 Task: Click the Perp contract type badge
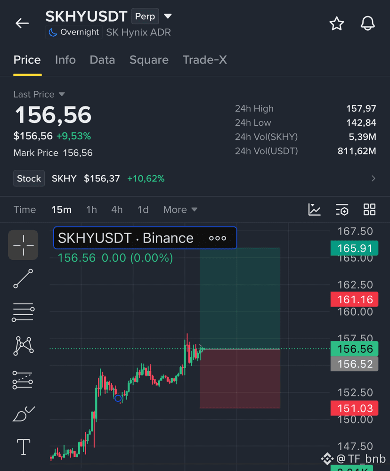pos(145,16)
